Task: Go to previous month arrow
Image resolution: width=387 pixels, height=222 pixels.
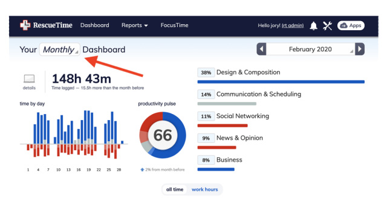Action: pyautogui.click(x=261, y=49)
